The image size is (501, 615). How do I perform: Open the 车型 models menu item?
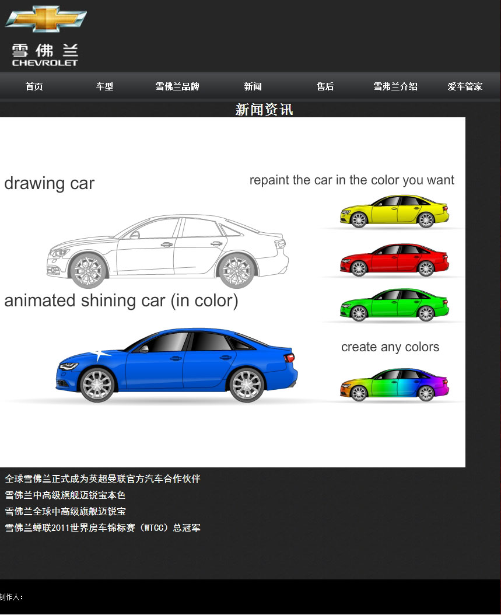(x=104, y=86)
